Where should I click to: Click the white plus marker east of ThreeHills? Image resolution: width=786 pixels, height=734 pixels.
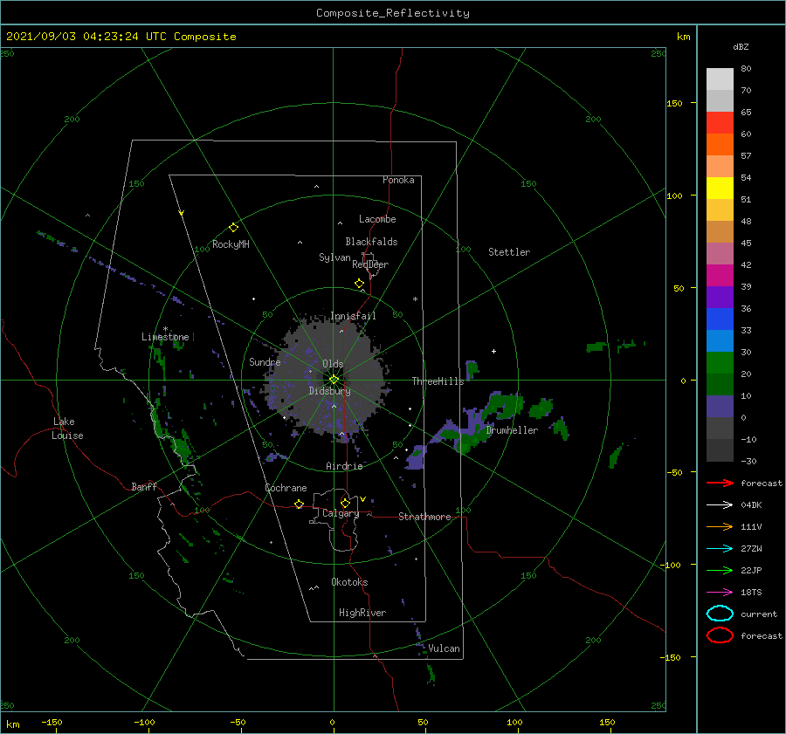click(493, 351)
